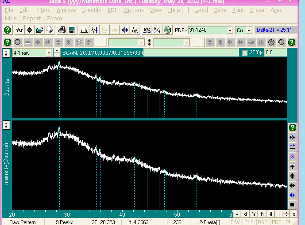305x225 pixels.
Task: Open the 4-1.raw file dropdown
Action: (49, 53)
